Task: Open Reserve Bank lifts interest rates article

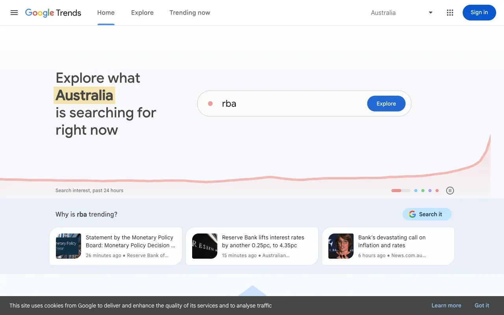Action: [x=252, y=246]
